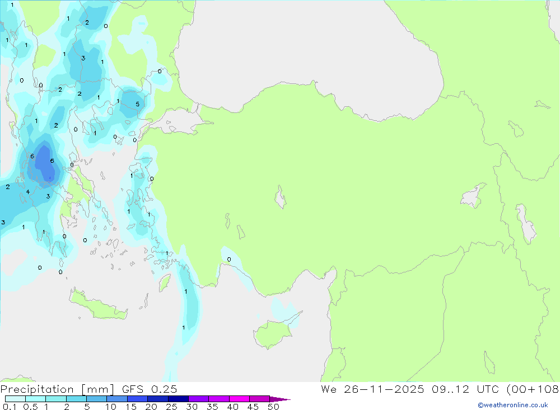The width and height of the screenshot is (560, 410).
Task: Click the 1–2 mm legend color swatch
Action: (x=56, y=399)
